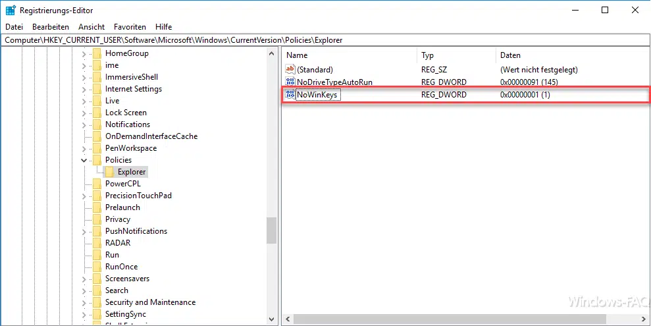Click the (Standard) string value icon
The height and width of the screenshot is (326, 651).
290,69
